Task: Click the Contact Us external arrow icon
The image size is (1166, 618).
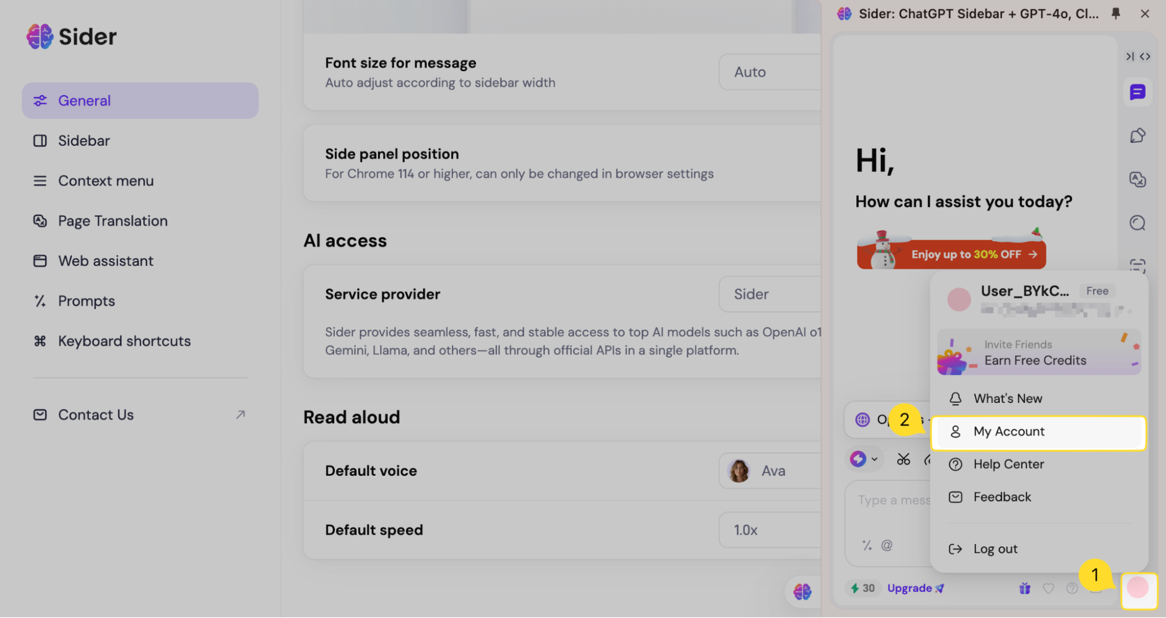Action: pos(240,415)
